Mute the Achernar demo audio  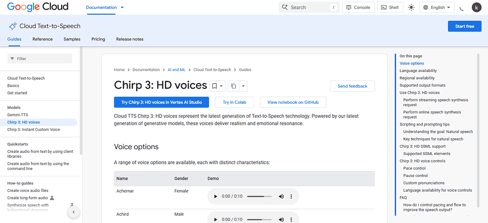pos(281,196)
